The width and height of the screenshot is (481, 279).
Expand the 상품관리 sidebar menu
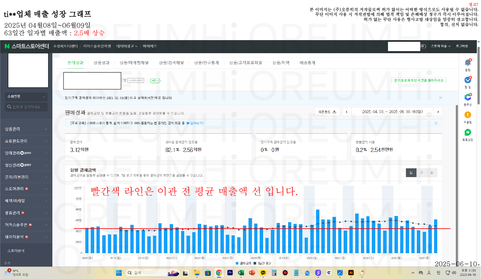[26, 129]
